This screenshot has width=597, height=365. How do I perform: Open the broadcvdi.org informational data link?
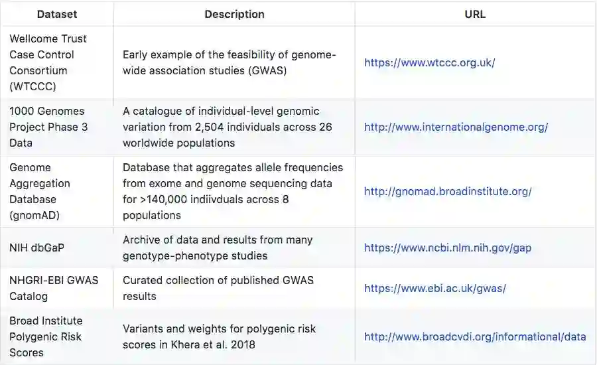click(474, 336)
